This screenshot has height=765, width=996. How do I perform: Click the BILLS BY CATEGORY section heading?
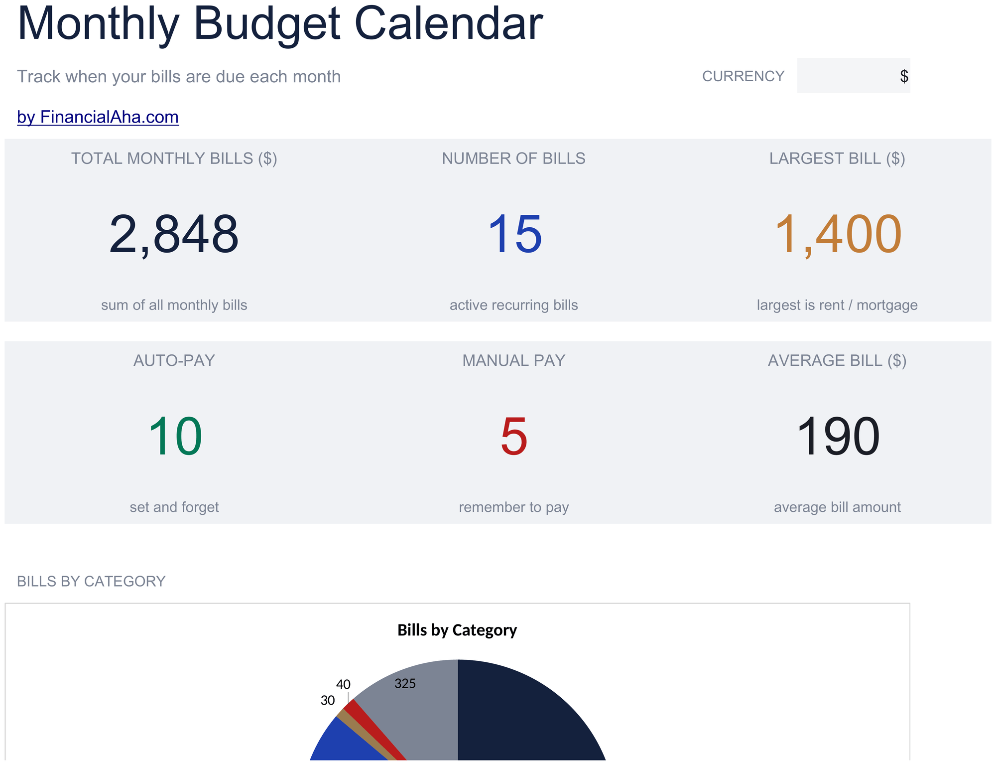point(91,582)
